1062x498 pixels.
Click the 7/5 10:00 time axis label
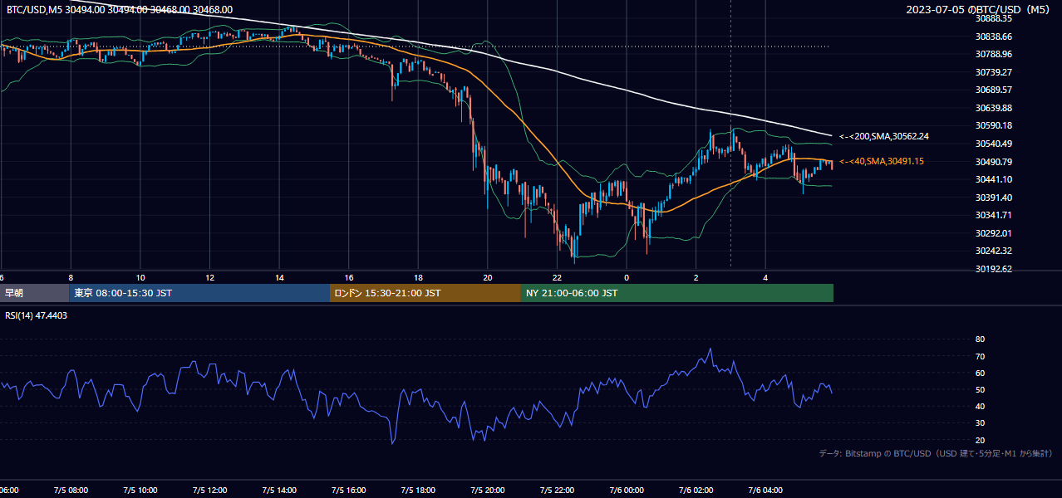click(x=140, y=491)
